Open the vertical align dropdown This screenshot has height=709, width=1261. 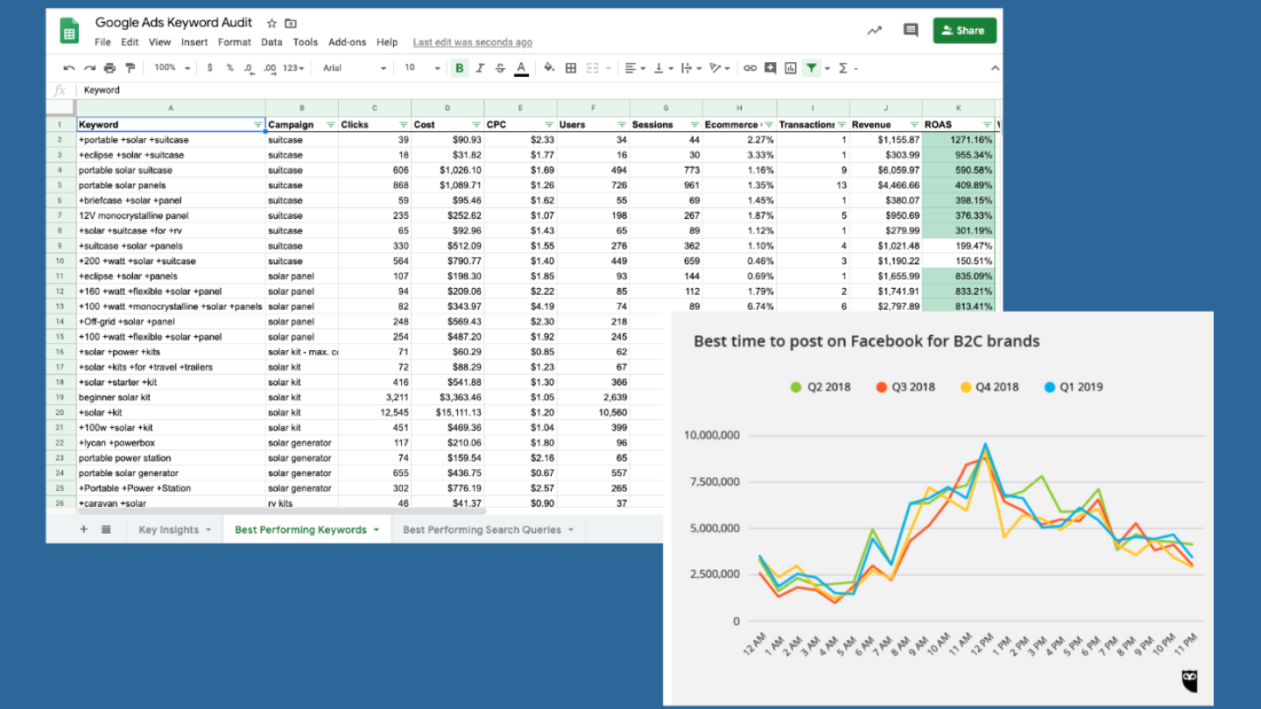coord(664,68)
